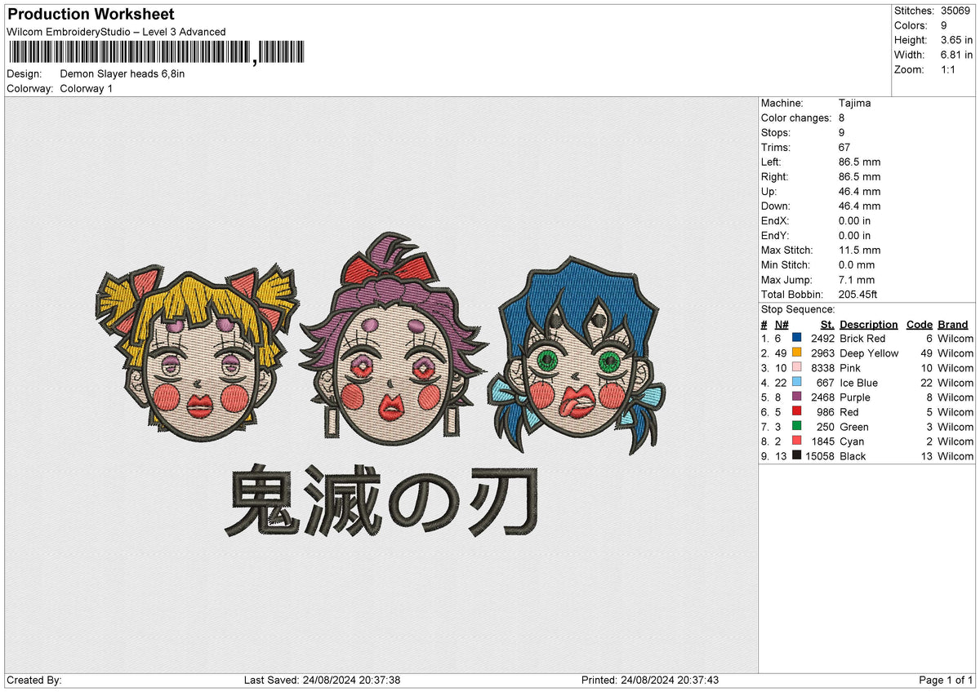Click the barcode under the header
The width and height of the screenshot is (980, 692).
155,53
